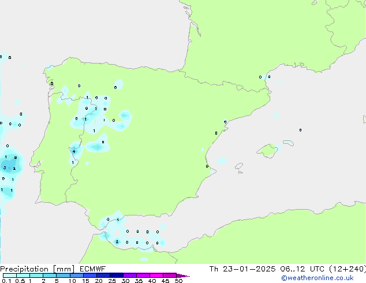366x283 pixels.
Task: Click the arrow tip ending the legend
Action: tap(187, 275)
